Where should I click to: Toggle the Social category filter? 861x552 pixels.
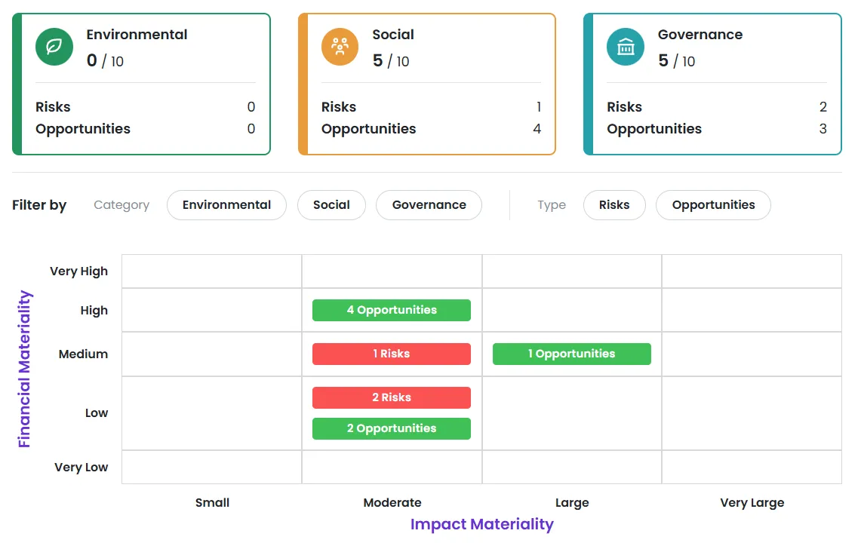pos(331,204)
